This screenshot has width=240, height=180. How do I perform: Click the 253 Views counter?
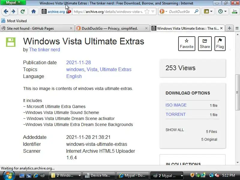point(181,68)
